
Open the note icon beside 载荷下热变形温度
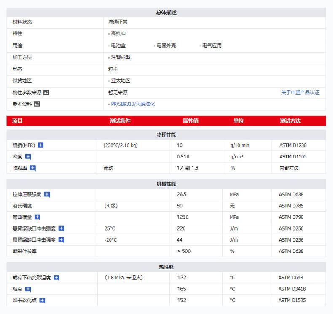pyautogui.click(x=56, y=278)
